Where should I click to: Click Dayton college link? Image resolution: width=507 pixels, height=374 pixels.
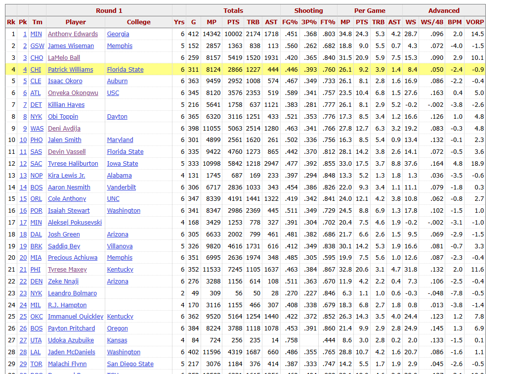pos(117,117)
